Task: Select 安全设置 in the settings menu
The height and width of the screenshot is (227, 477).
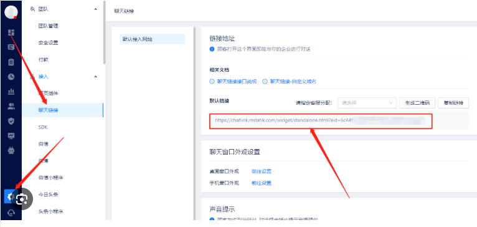Action: point(48,43)
